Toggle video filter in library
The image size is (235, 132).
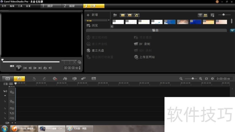click(123, 15)
